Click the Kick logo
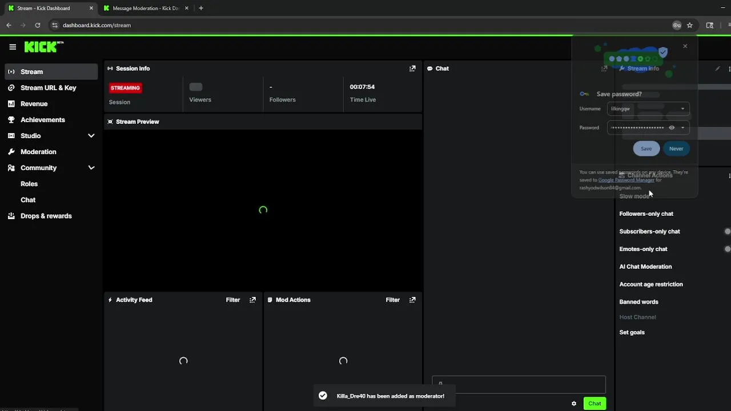 (43, 47)
